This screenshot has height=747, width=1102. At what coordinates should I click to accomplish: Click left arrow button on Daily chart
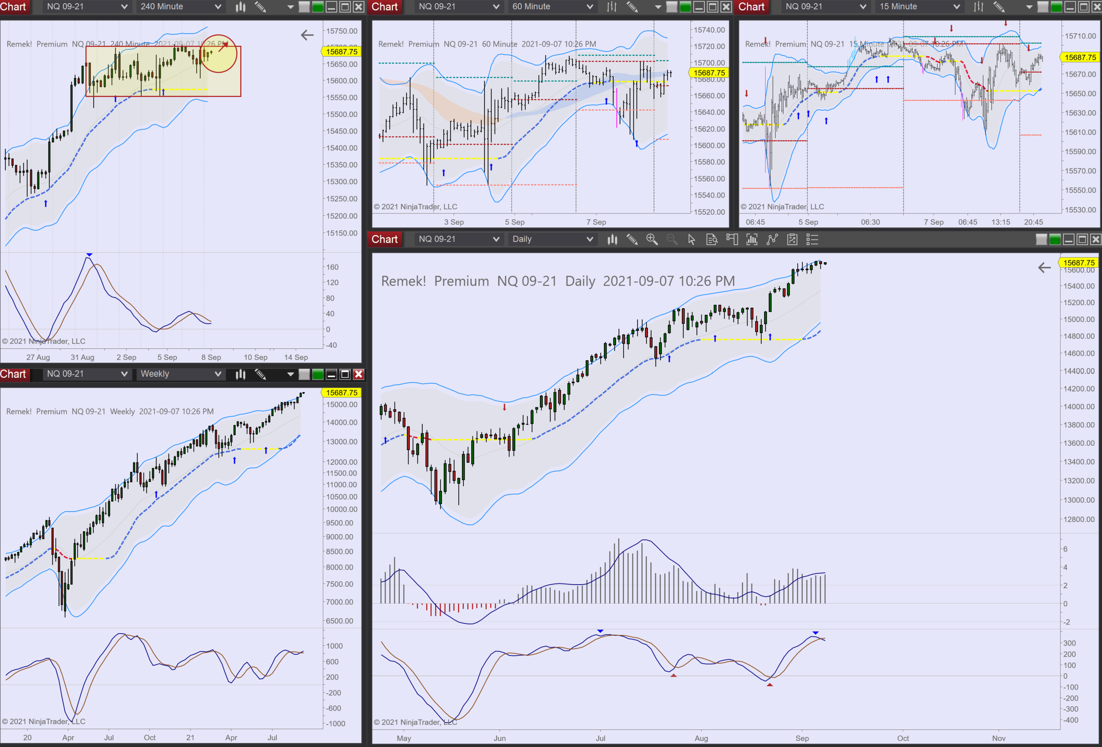click(x=1044, y=268)
